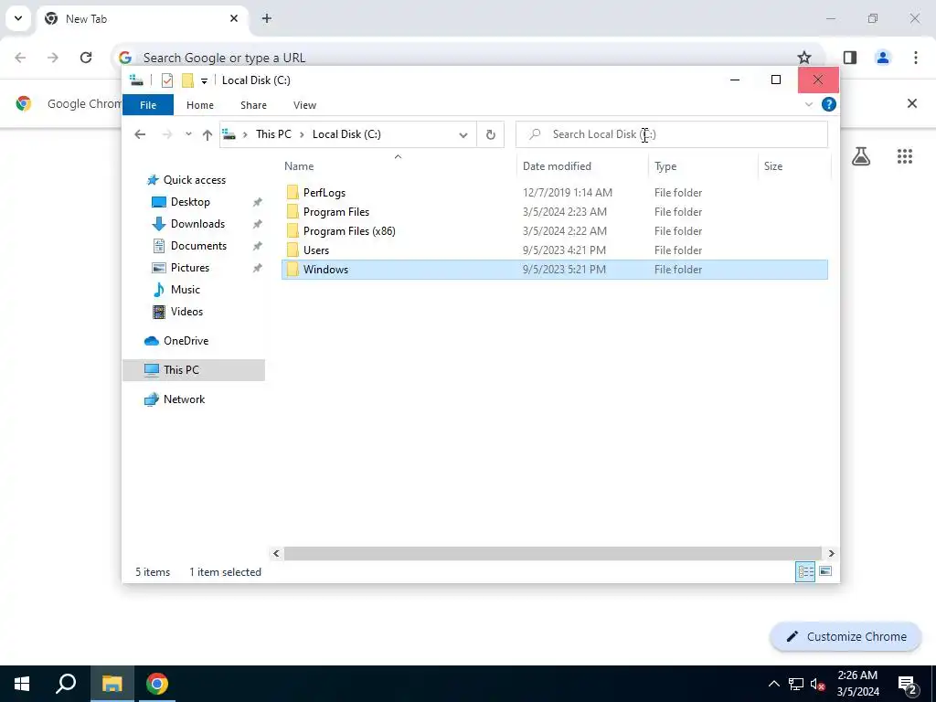Sort by Size column header
Viewport: 936px width, 702px height.
794,166
